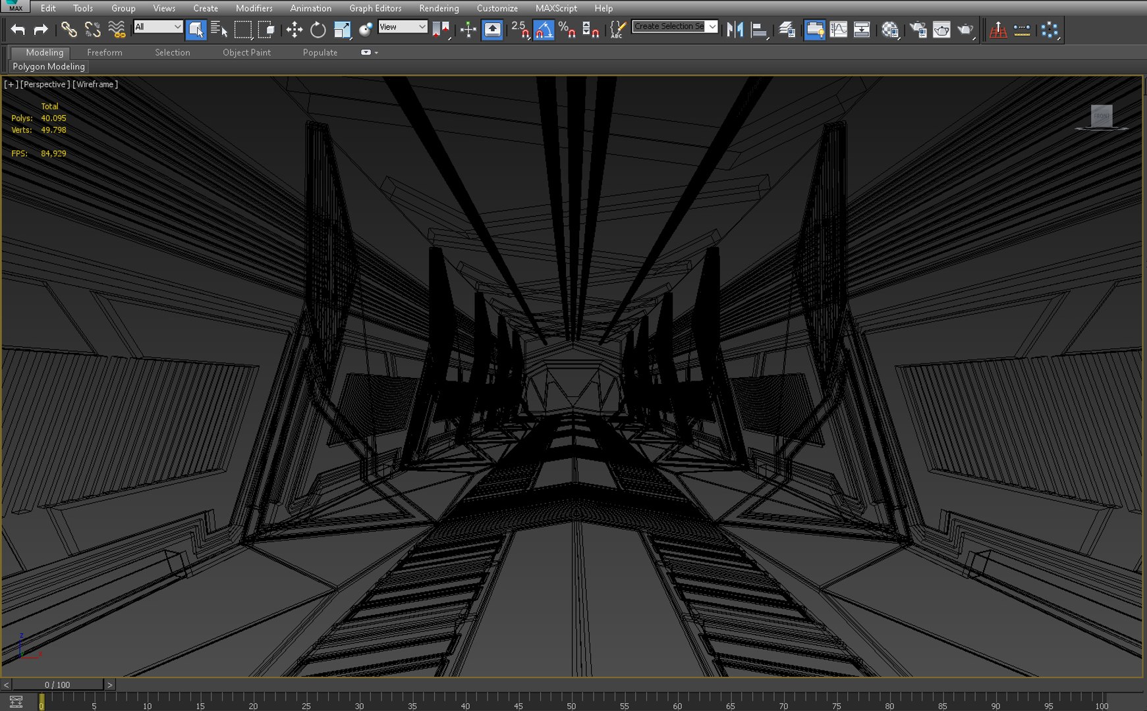Click the yellow measure distance icon
Image resolution: width=1147 pixels, height=711 pixels.
tap(1022, 30)
